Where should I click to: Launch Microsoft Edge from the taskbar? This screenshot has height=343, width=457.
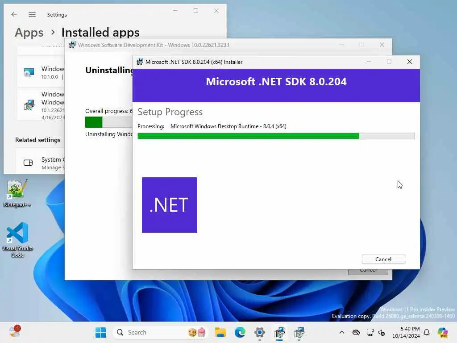tap(240, 332)
